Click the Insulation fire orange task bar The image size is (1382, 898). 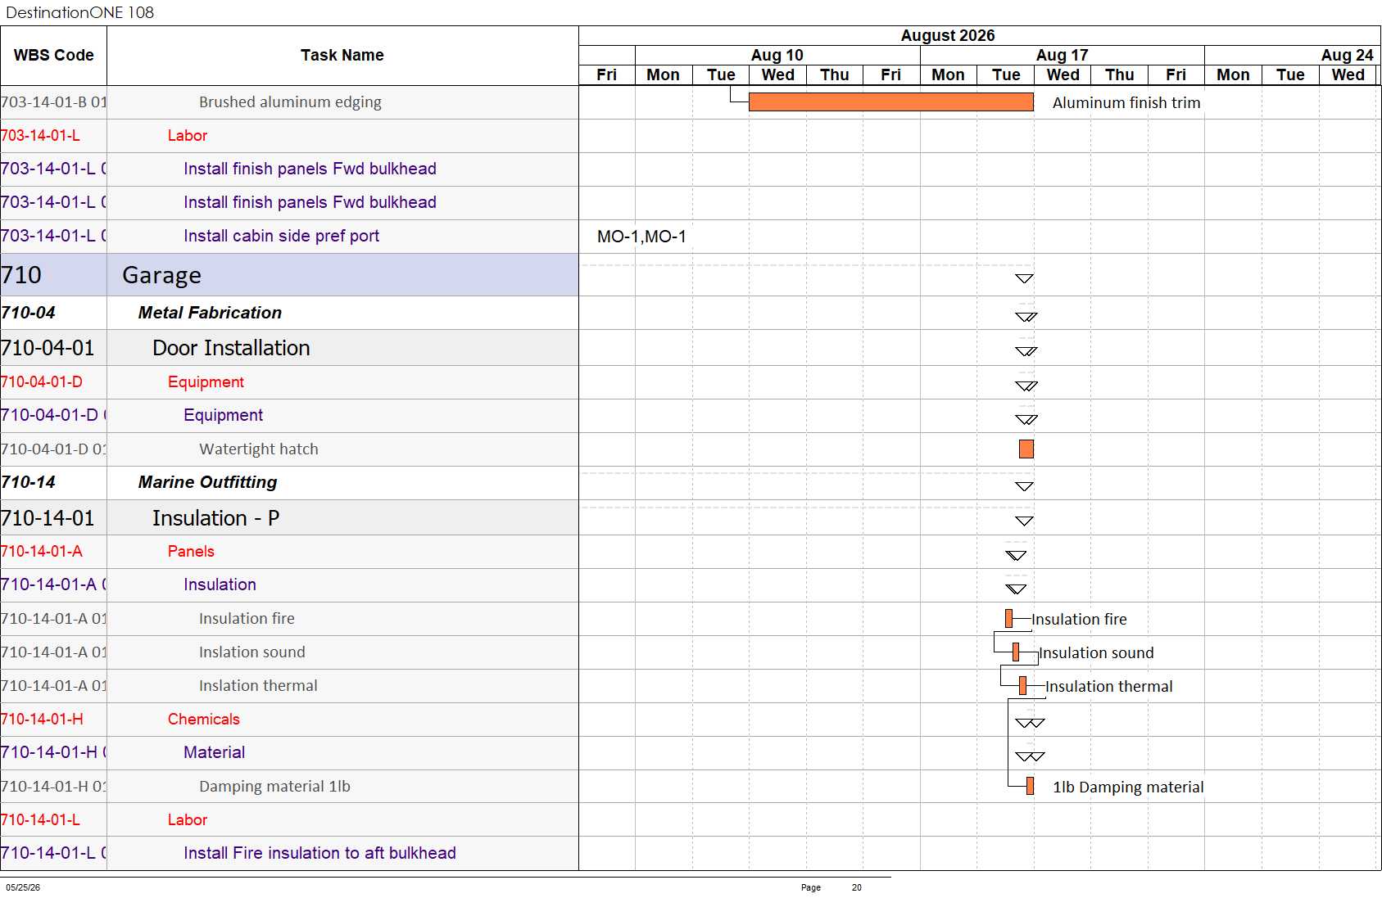point(1008,618)
